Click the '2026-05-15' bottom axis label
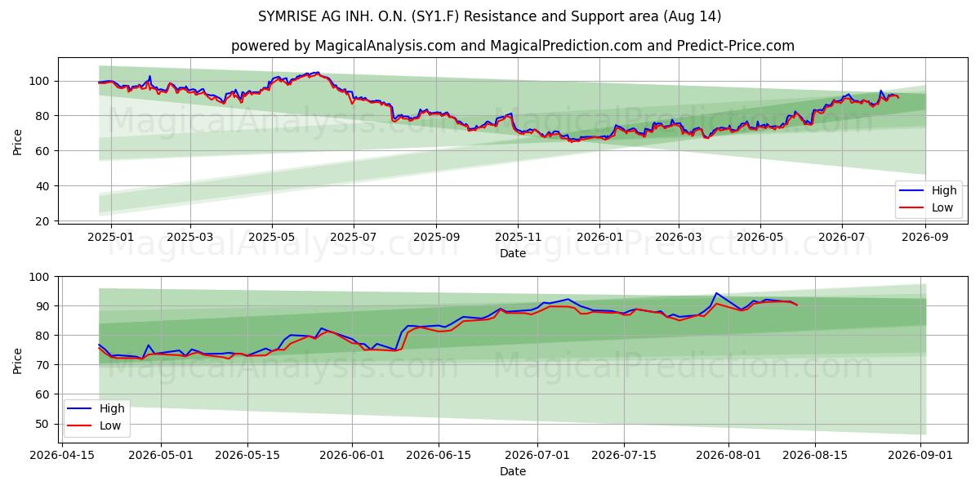 [247, 456]
